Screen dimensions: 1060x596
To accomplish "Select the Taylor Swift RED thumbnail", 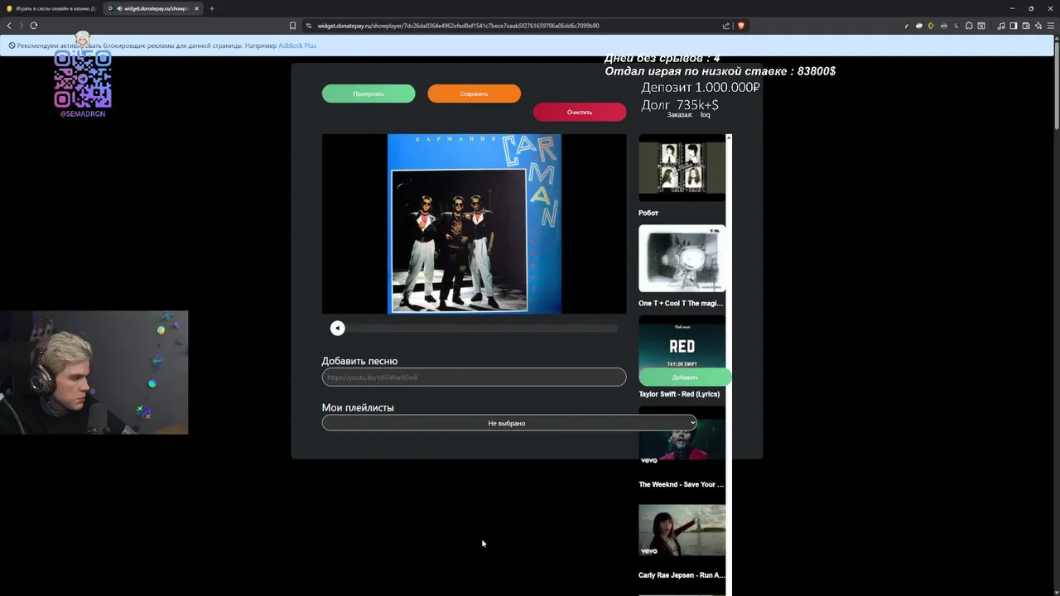I will click(682, 343).
